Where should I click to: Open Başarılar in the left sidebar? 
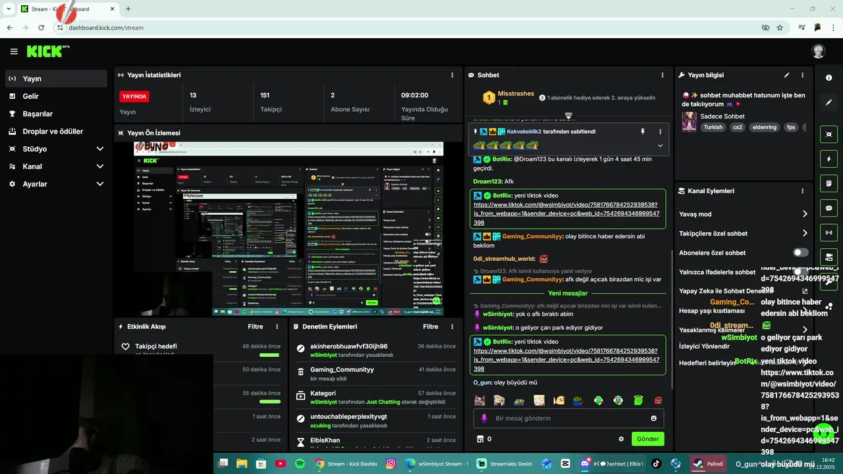pos(56,114)
